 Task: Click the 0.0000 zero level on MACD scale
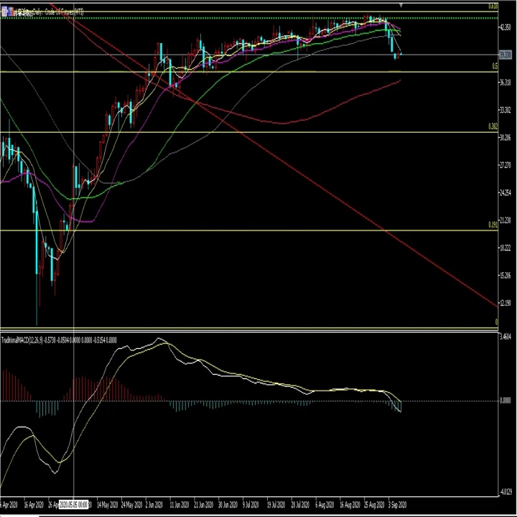(x=506, y=401)
